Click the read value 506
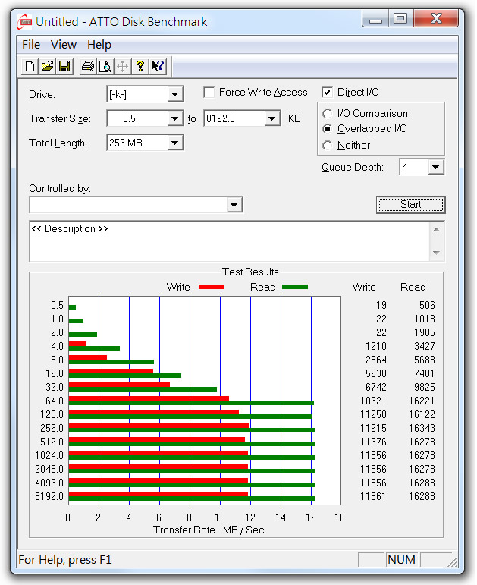Viewport: 477px width, 585px height. click(x=427, y=306)
